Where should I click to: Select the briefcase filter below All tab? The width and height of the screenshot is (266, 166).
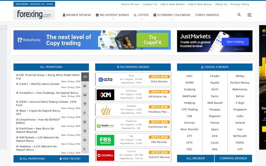click(85, 86)
